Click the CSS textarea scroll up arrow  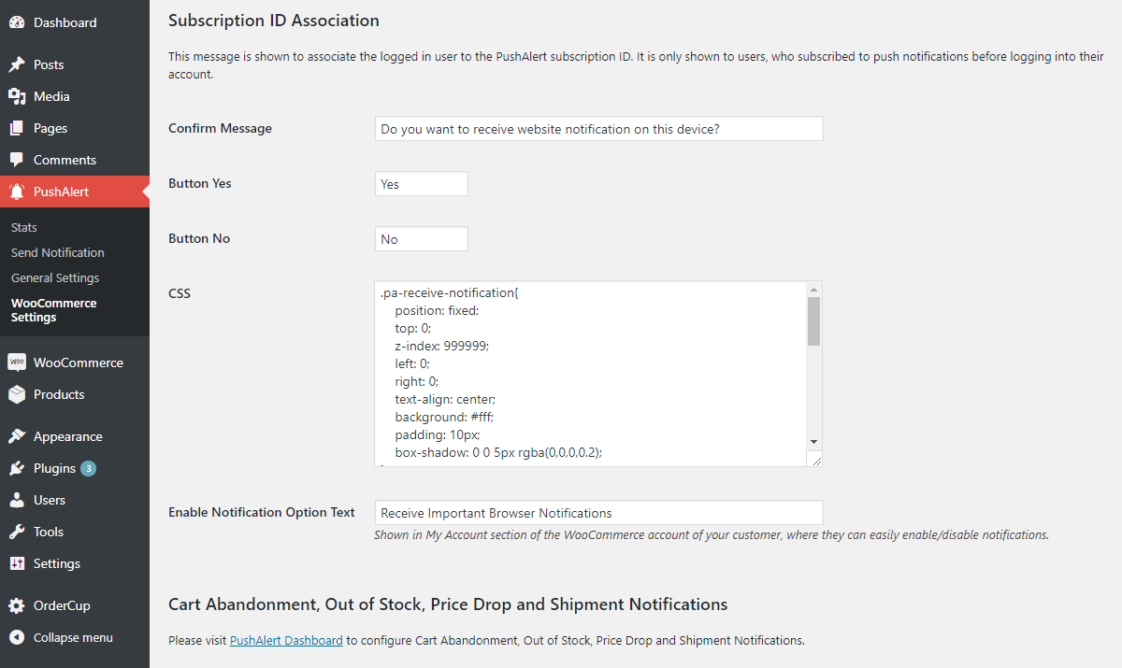813,290
